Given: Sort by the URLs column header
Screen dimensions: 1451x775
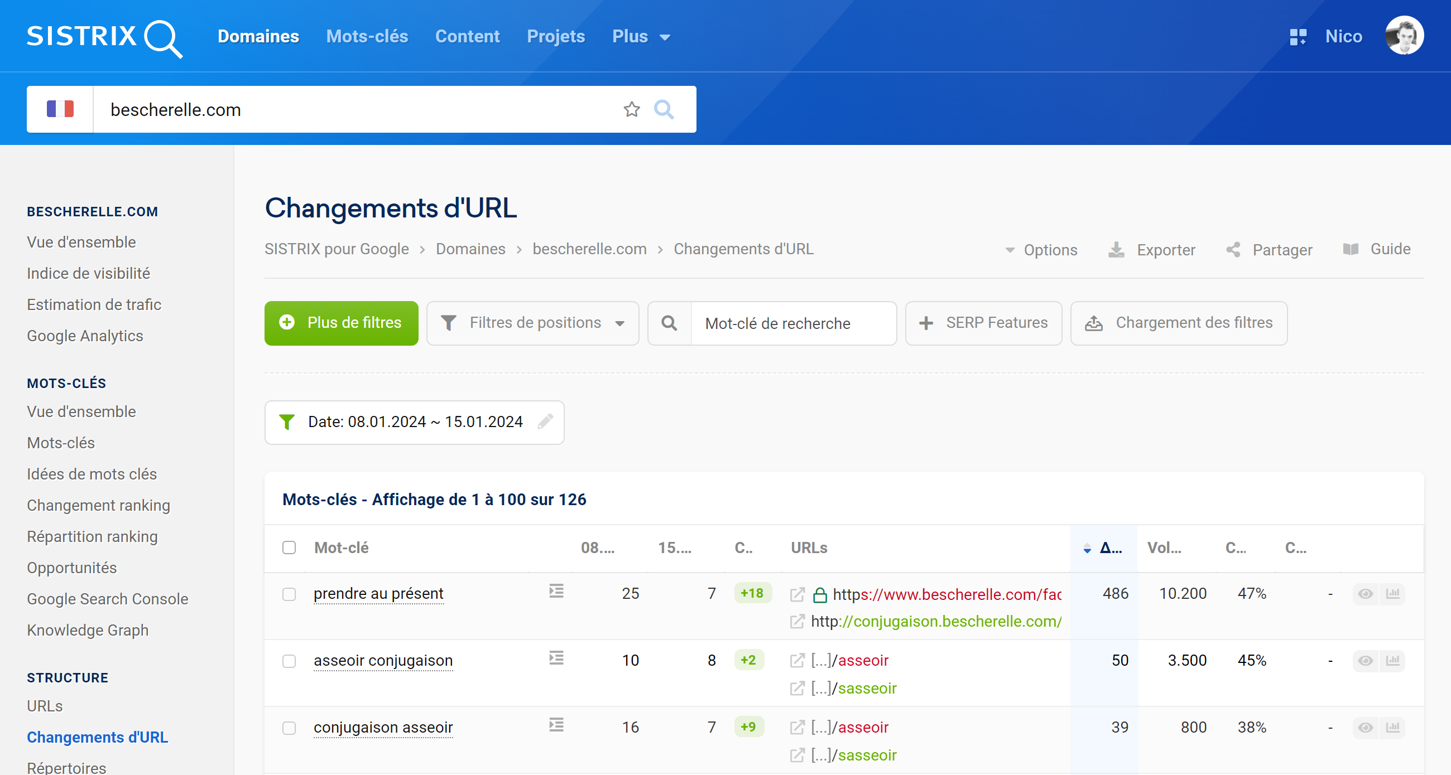Looking at the screenshot, I should [x=809, y=548].
